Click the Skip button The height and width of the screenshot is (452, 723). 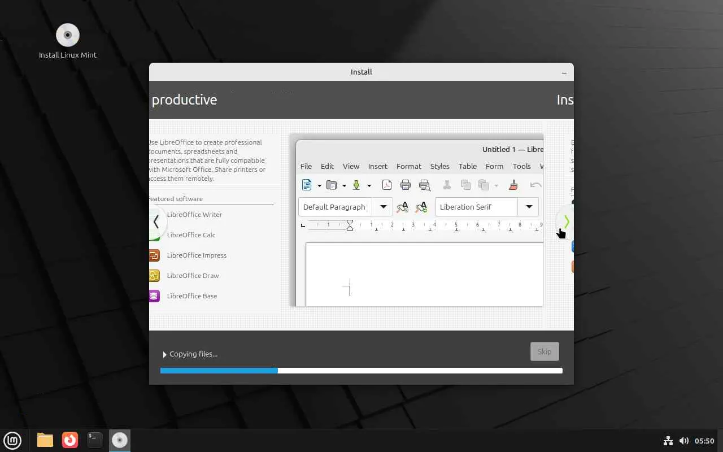pyautogui.click(x=545, y=351)
